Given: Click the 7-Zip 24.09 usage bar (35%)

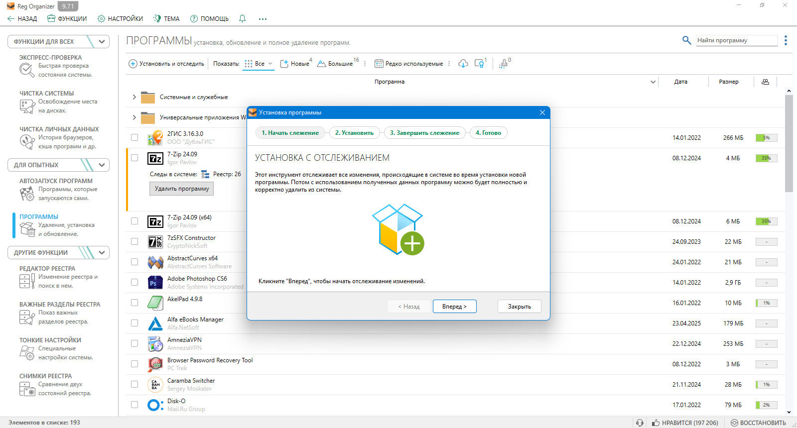Looking at the screenshot, I should coord(766,158).
